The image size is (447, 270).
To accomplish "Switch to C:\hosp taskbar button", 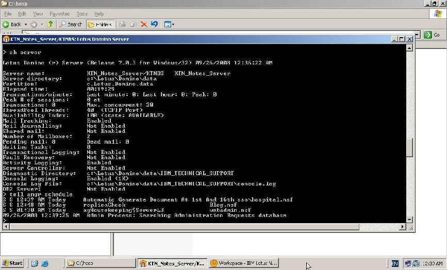I will pyautogui.click(x=101, y=263).
